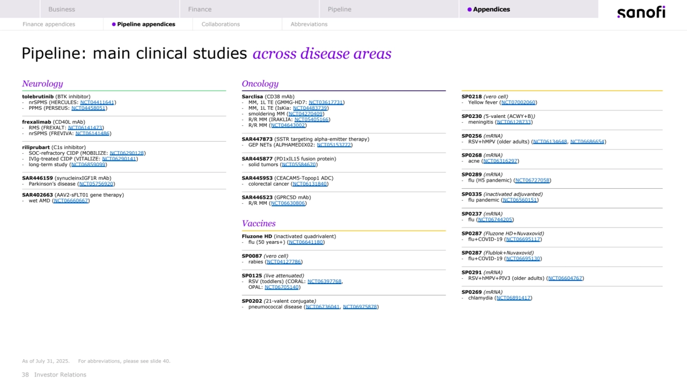Select the tolebrutinib drug name
Screen dimensions: 687x386
(38, 96)
